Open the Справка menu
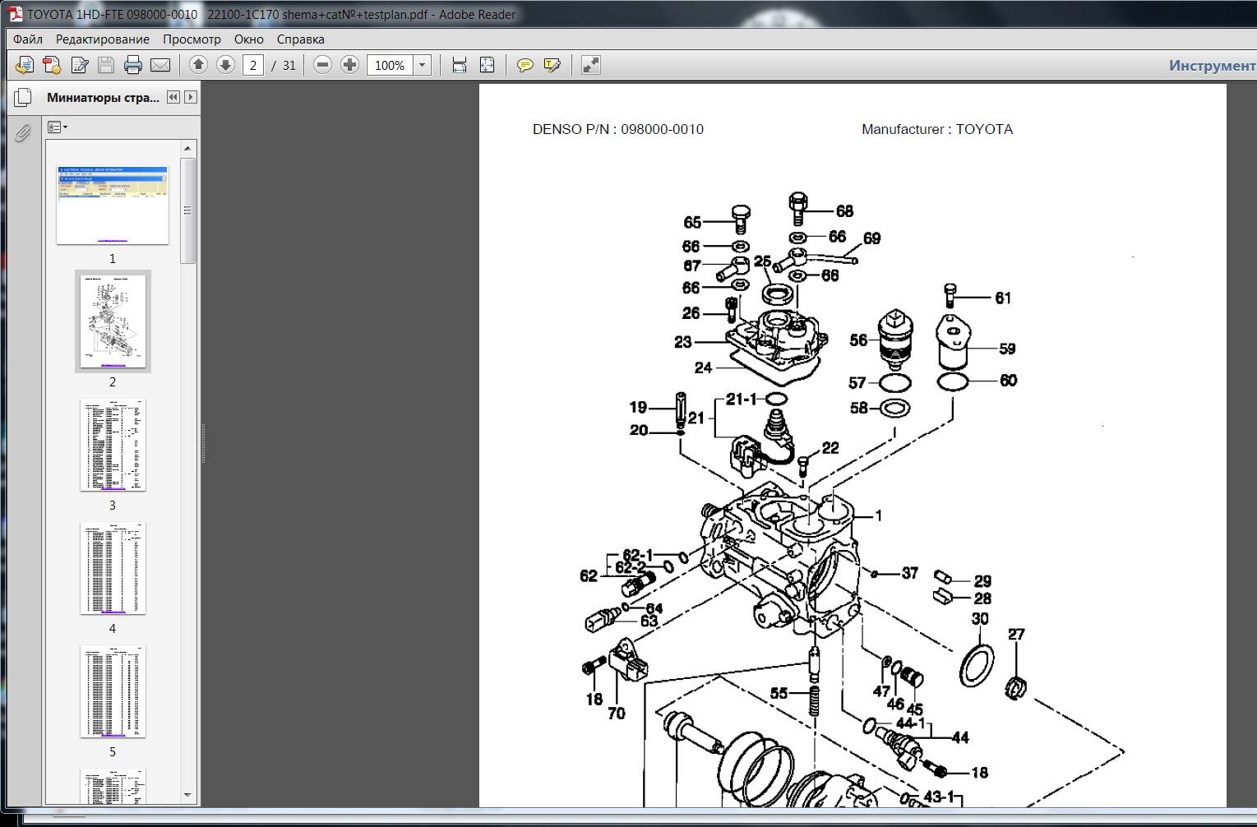Screen dimensions: 1257x827 click(301, 39)
